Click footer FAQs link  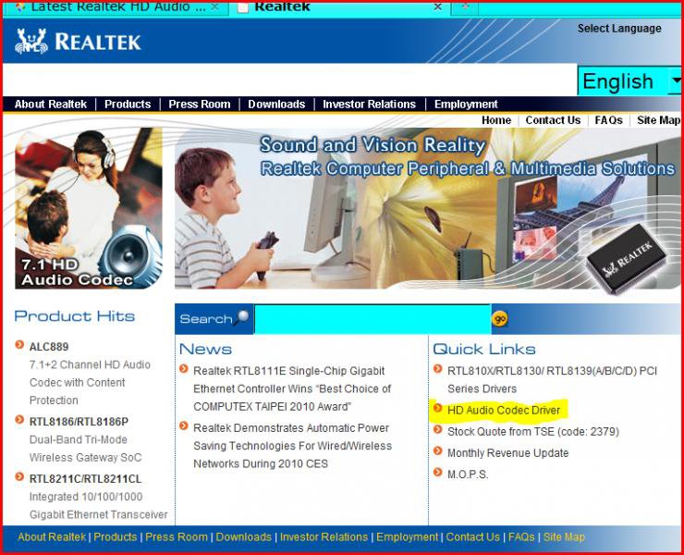click(x=521, y=537)
